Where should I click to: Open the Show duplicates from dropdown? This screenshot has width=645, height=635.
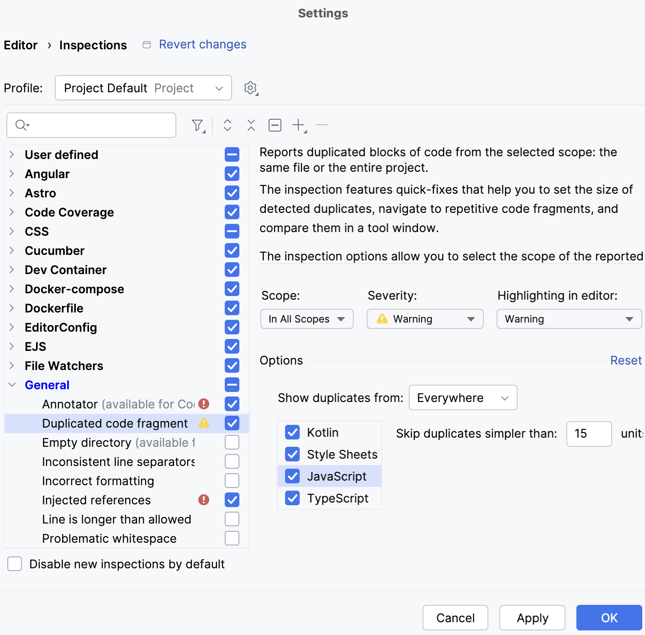(x=462, y=397)
